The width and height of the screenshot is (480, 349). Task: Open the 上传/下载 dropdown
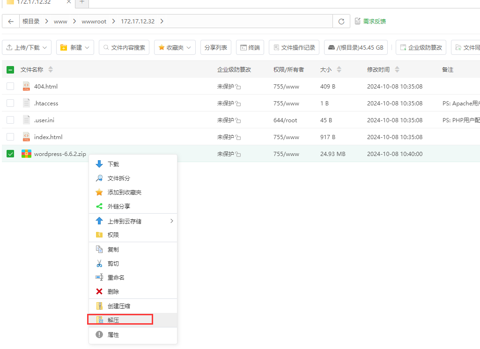point(27,47)
